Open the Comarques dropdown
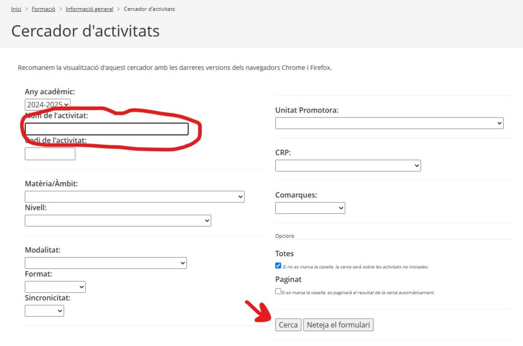The image size is (523, 346). click(310, 208)
